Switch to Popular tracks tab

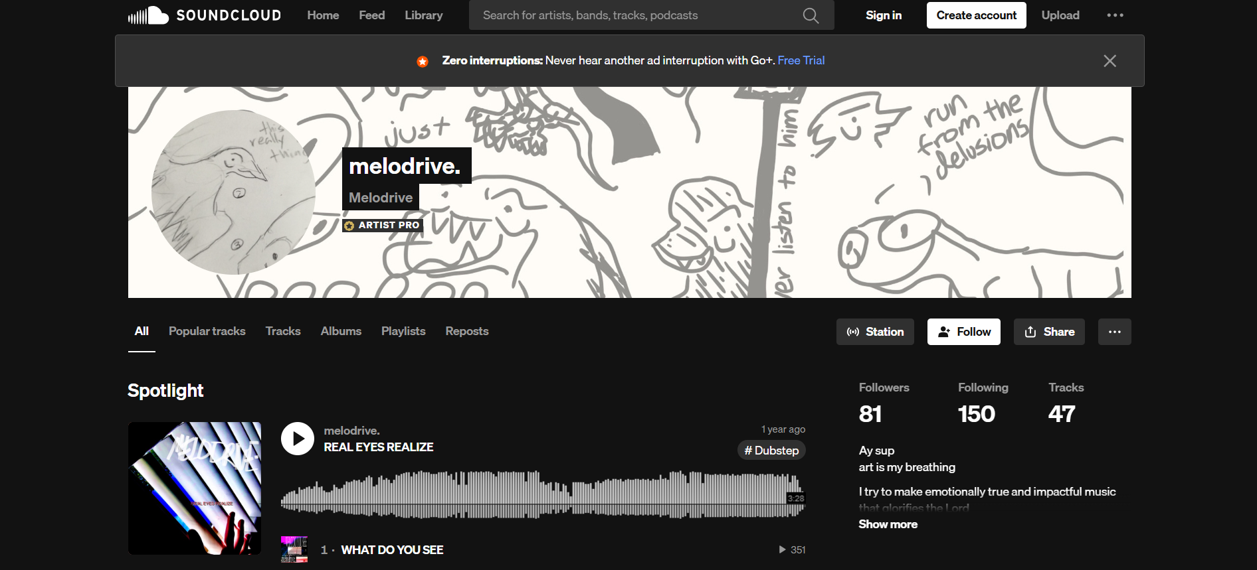click(x=207, y=331)
